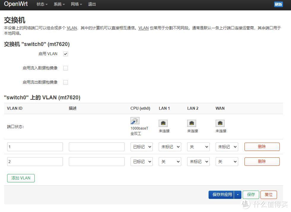The image size is (291, 212).
Task: Click the LAN 2 unconnected port icon
Action: tap(192, 122)
